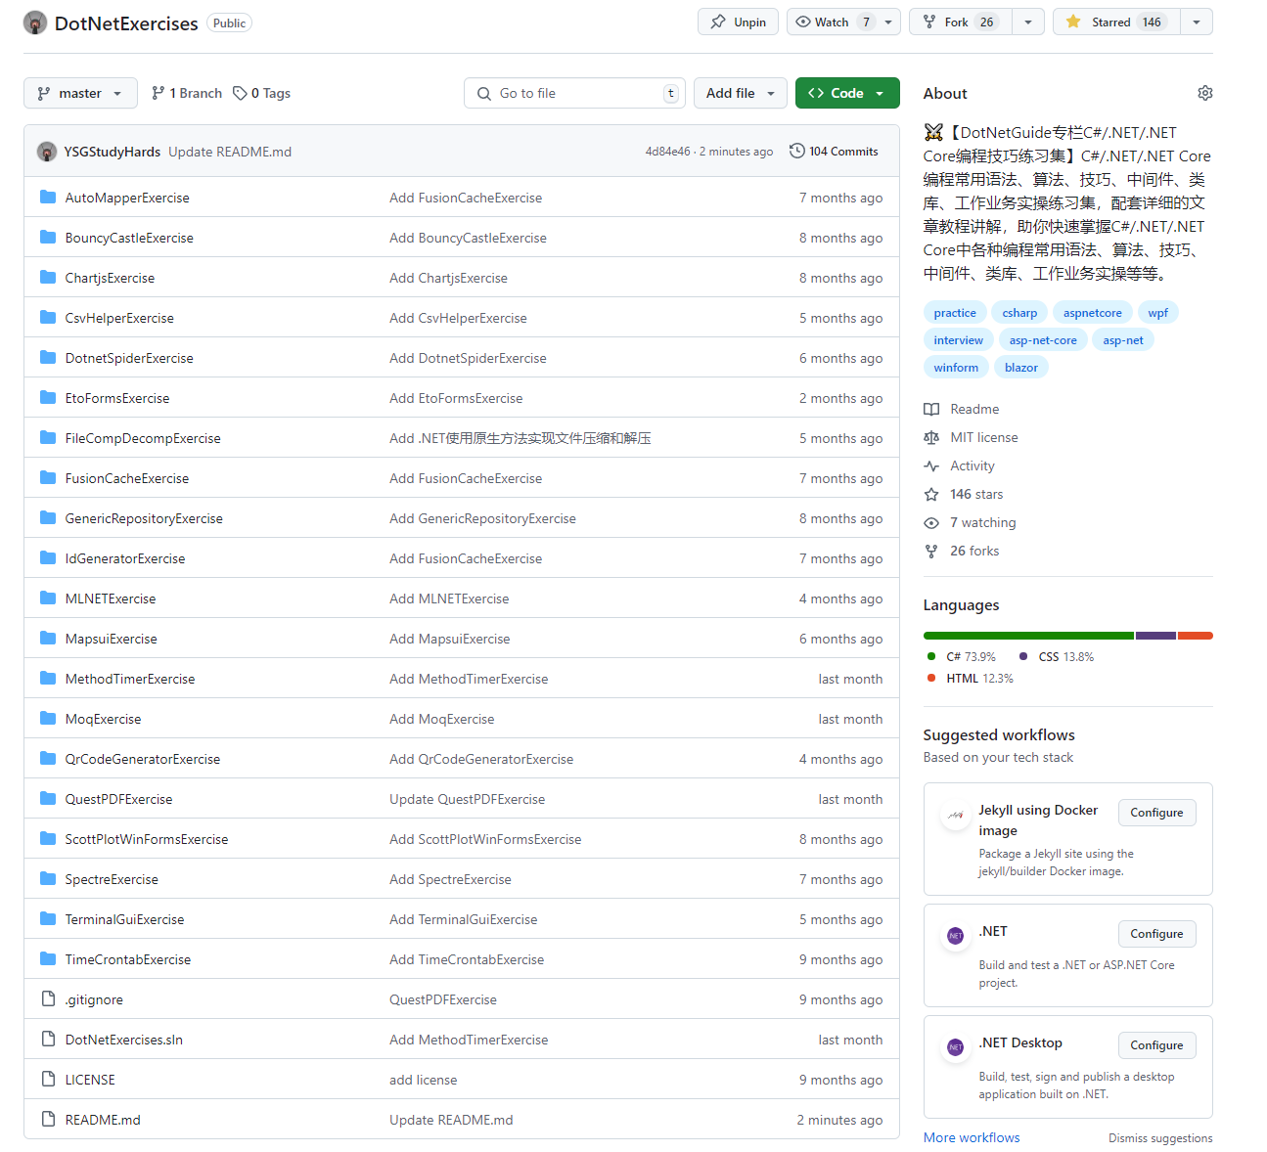Select the Readme book icon in sidebar
The image size is (1267, 1152).
point(931,409)
